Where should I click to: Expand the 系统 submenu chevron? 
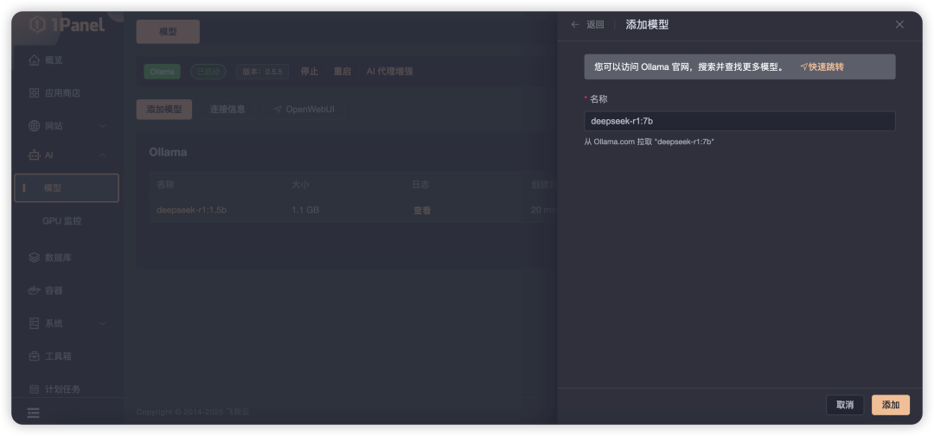tap(102, 324)
